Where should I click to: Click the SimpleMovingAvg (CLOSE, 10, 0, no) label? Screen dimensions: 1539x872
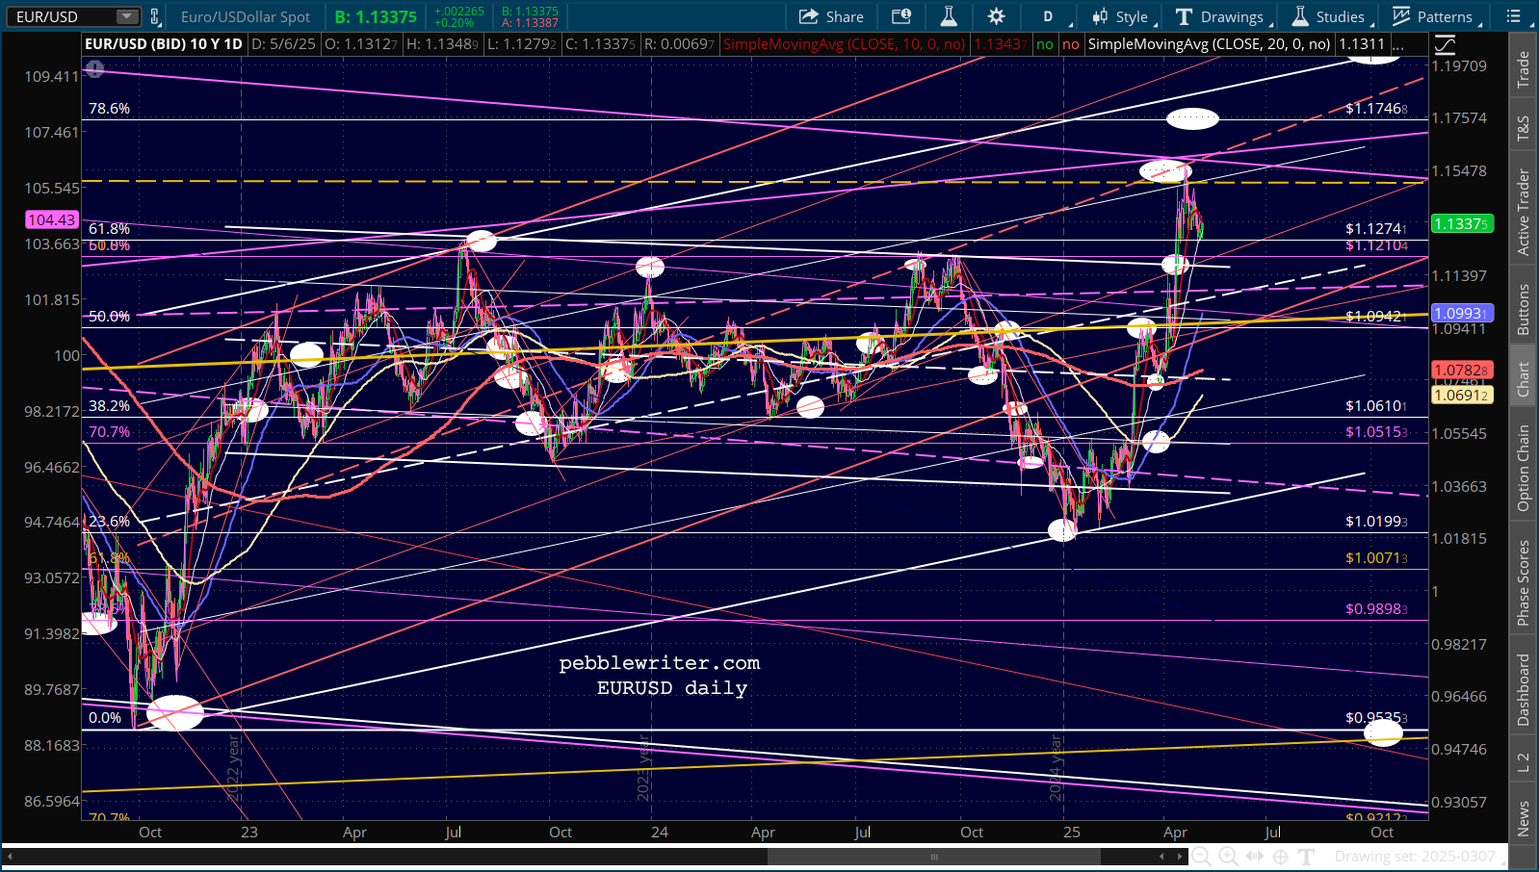pyautogui.click(x=844, y=44)
